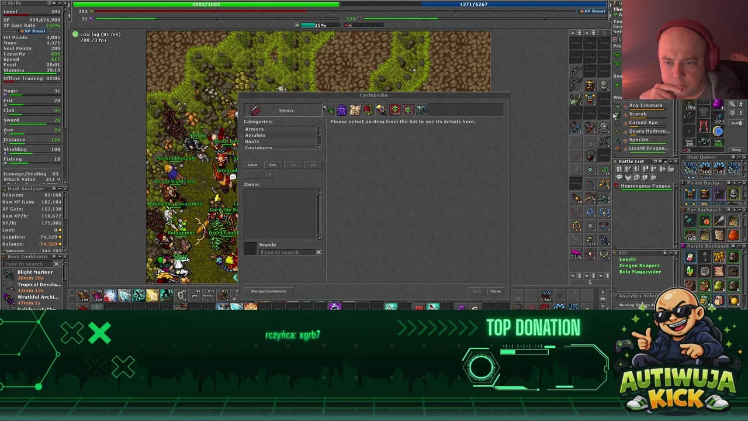Toggle the PvP mode button

point(737,123)
